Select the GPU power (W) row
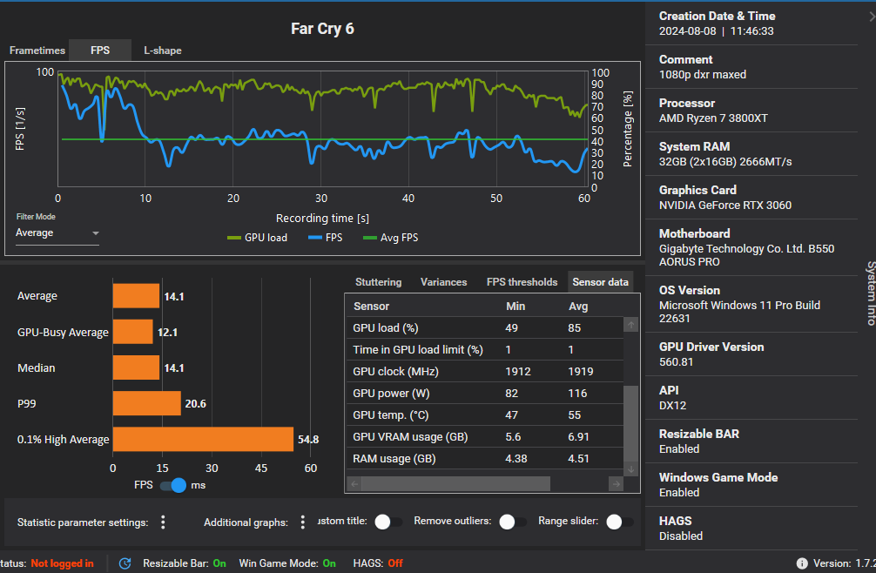This screenshot has width=876, height=573. click(x=485, y=393)
